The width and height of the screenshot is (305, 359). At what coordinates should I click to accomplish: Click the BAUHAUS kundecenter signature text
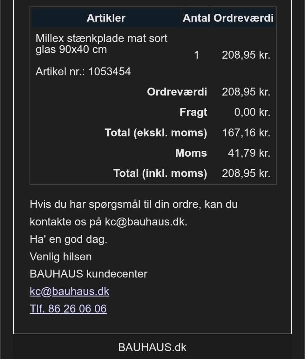pos(88,274)
